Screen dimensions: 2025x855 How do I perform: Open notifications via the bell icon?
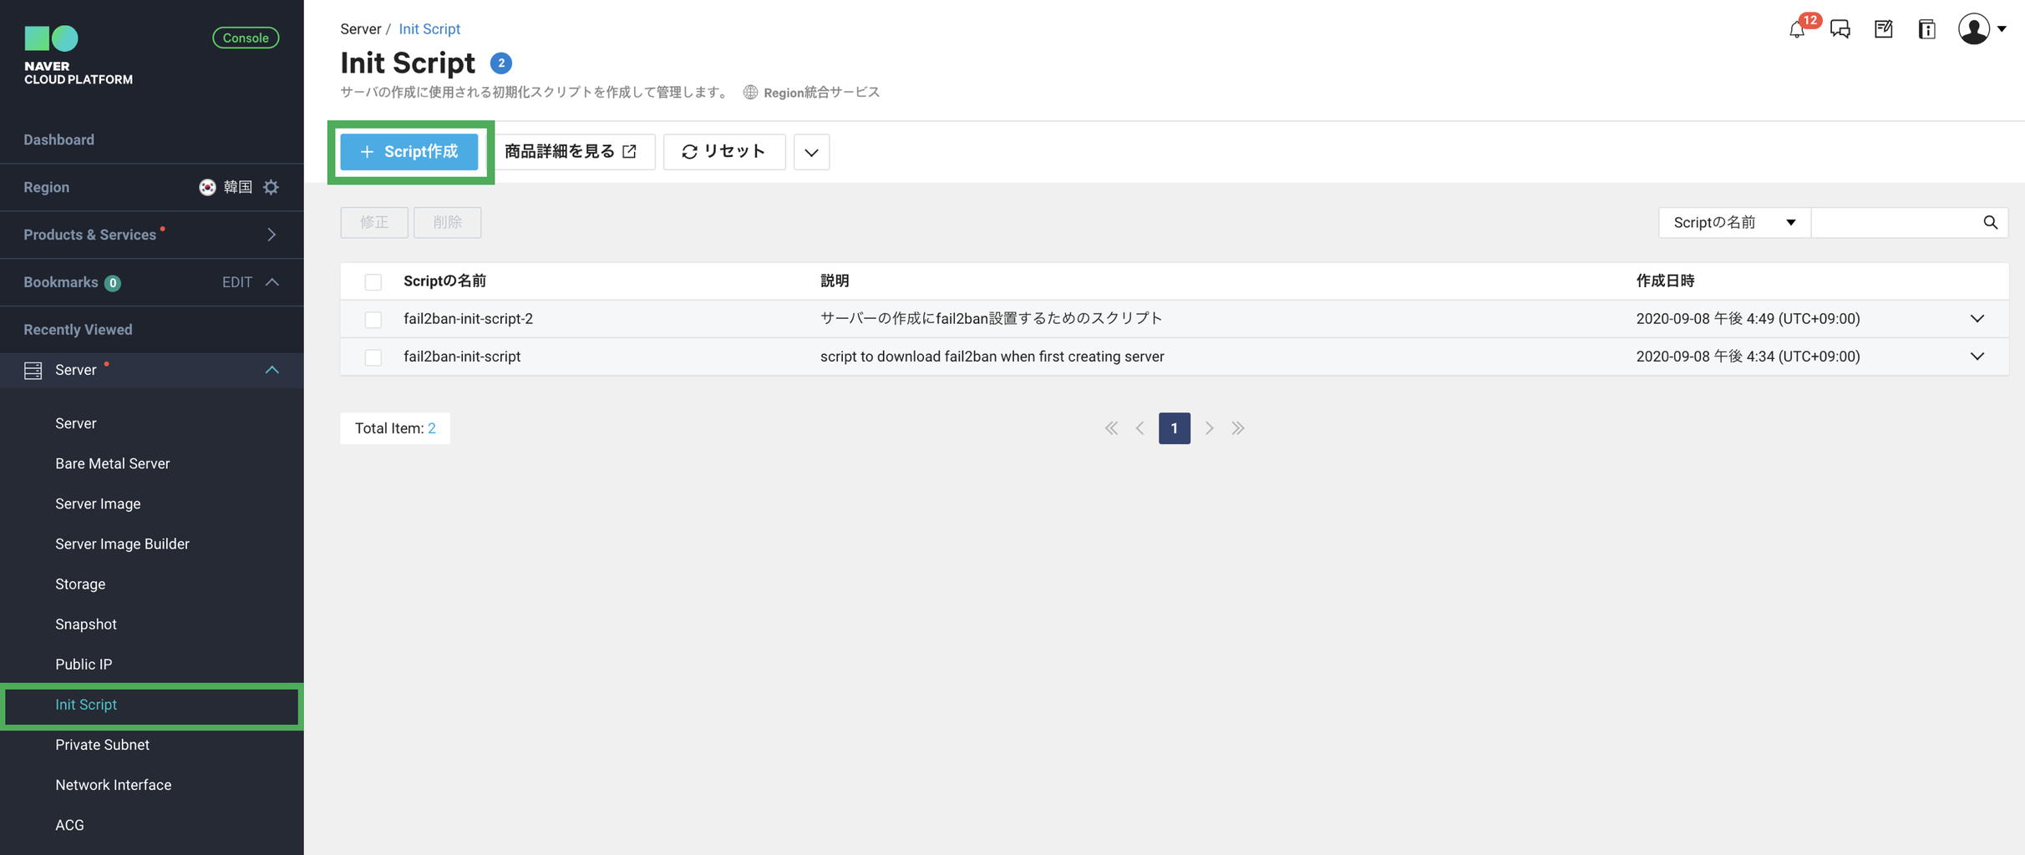pyautogui.click(x=1798, y=30)
